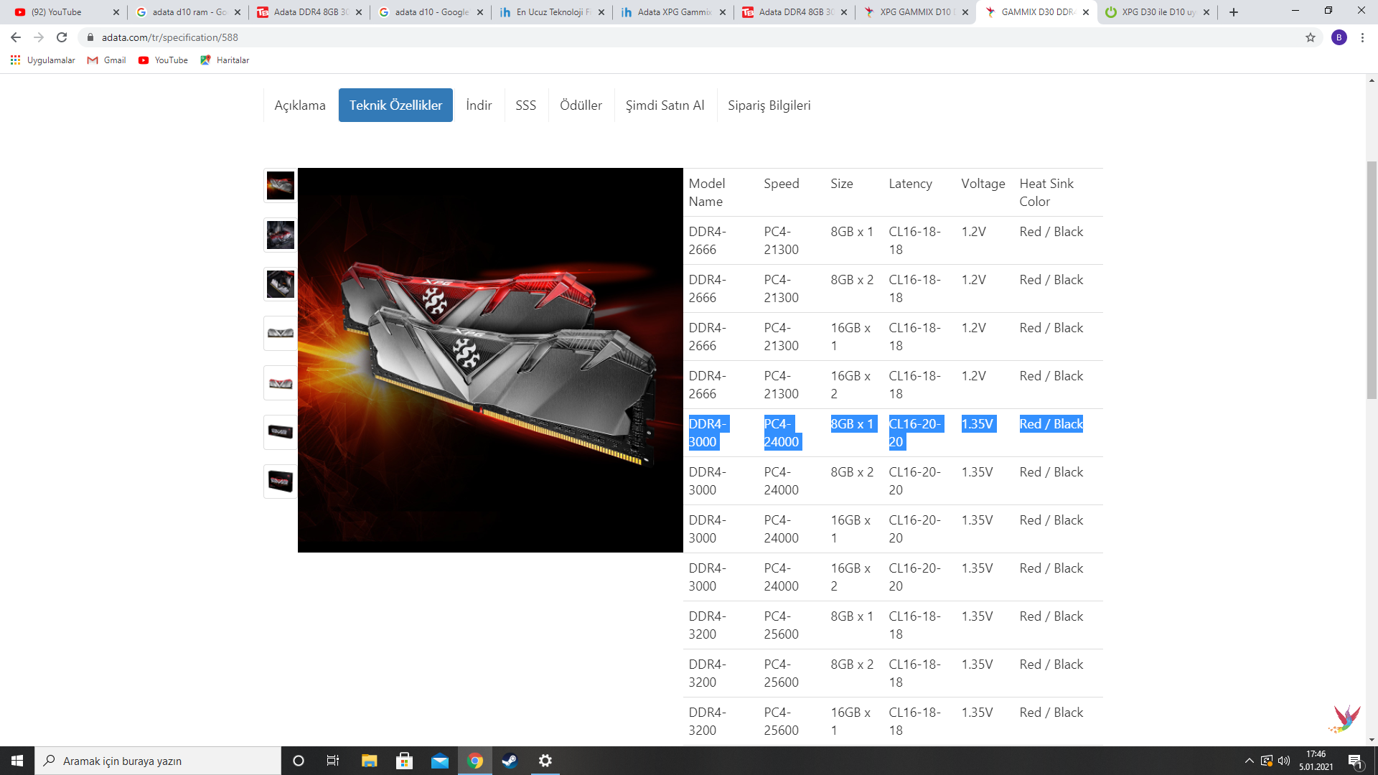Click Gmail bookmark icon
The image size is (1378, 775).
[93, 60]
